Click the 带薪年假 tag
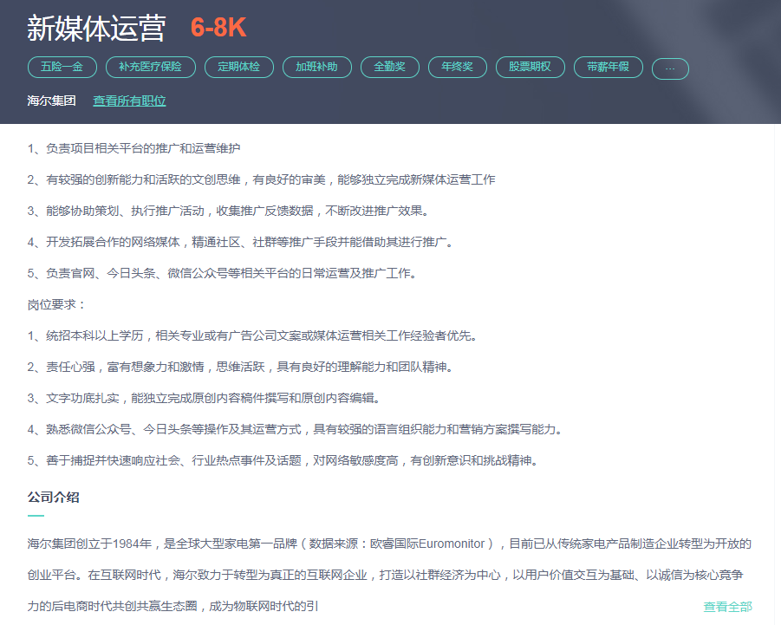 [x=609, y=68]
